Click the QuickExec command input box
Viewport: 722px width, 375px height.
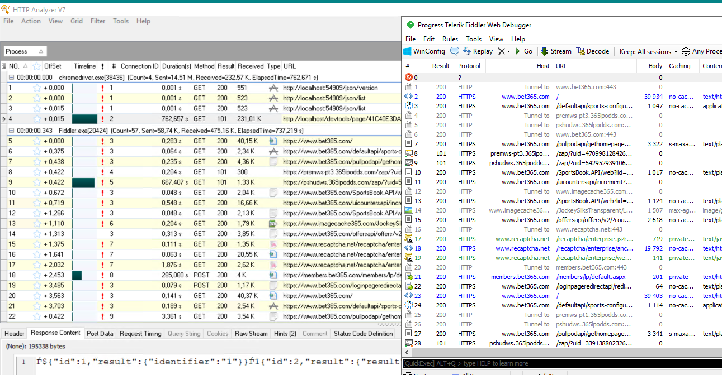tap(559, 363)
